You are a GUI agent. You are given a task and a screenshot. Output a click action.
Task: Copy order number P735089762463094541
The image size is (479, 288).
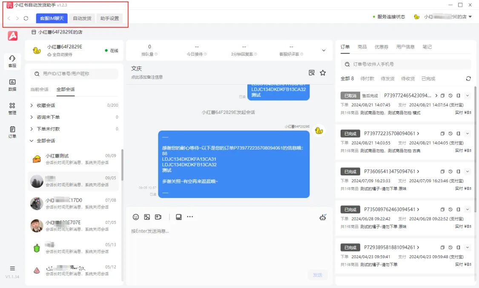coord(442,209)
